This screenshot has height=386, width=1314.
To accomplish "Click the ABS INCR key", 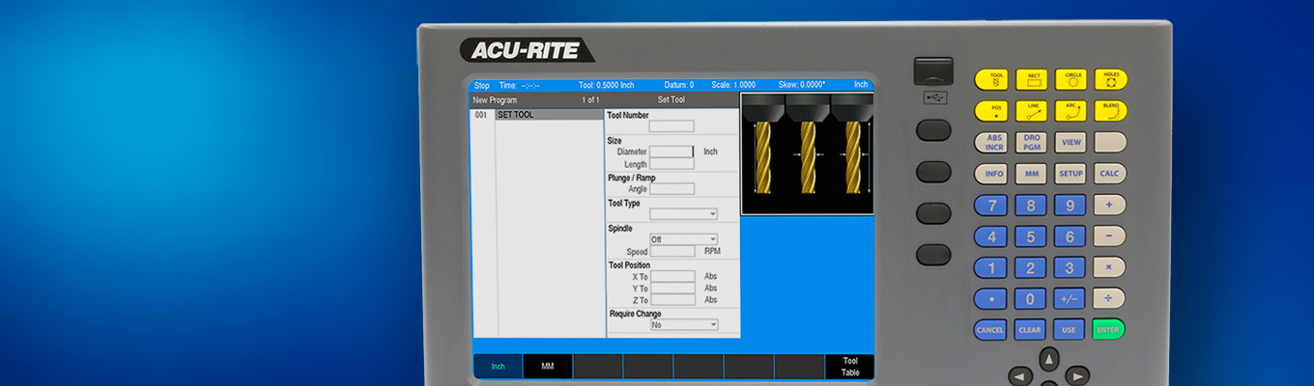I will click(990, 143).
